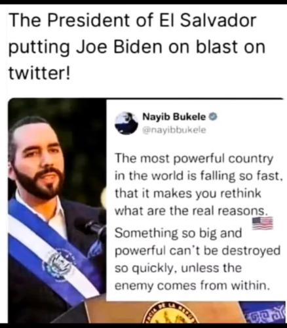This screenshot has width=287, height=328.
Task: Click the blue verified badge beside Nayib Bukele
Action: [x=213, y=117]
